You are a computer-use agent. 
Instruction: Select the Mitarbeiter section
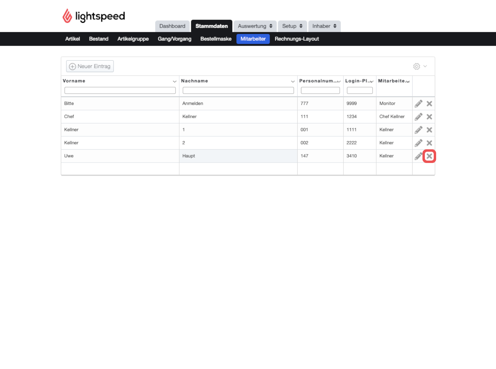tap(253, 39)
